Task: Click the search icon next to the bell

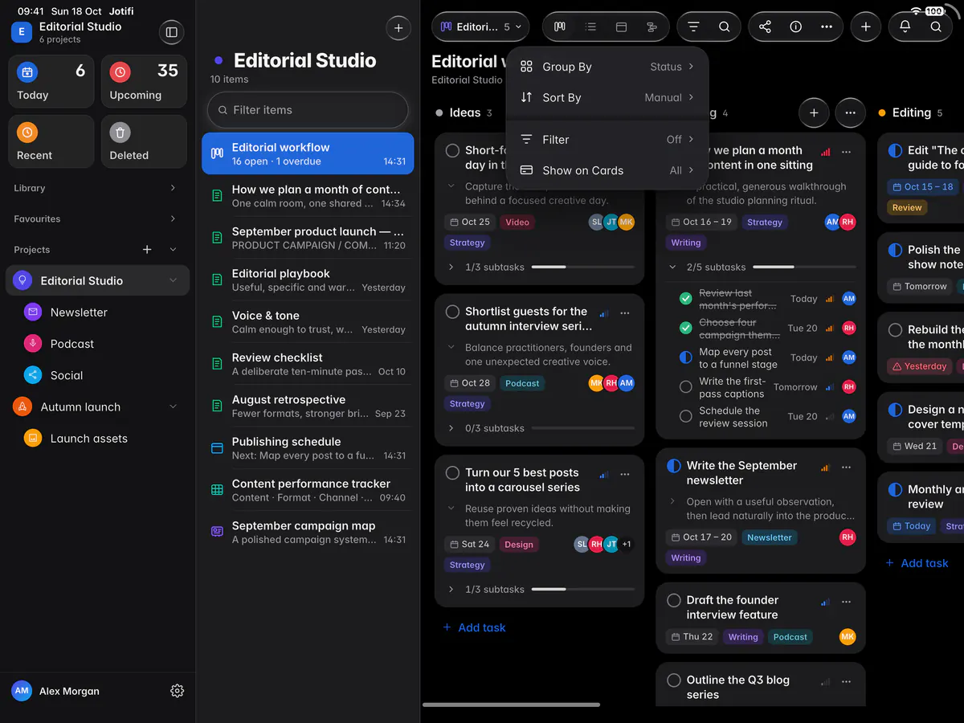Action: point(936,27)
